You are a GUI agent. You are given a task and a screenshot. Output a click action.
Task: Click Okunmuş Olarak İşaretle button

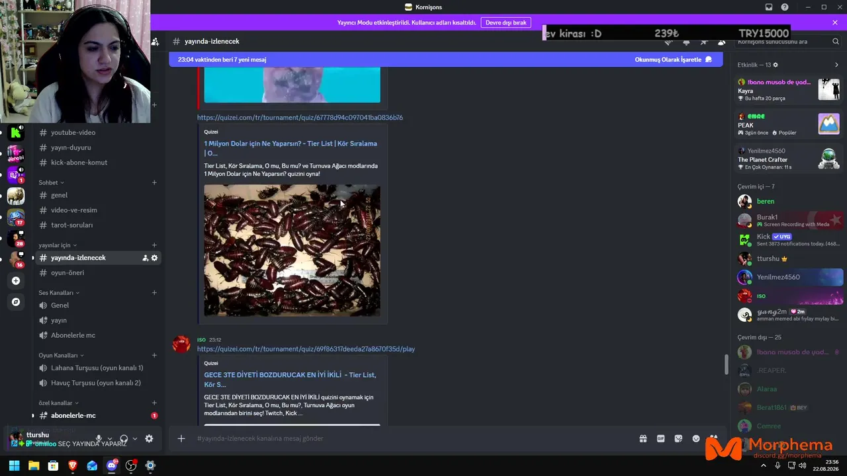click(x=674, y=59)
